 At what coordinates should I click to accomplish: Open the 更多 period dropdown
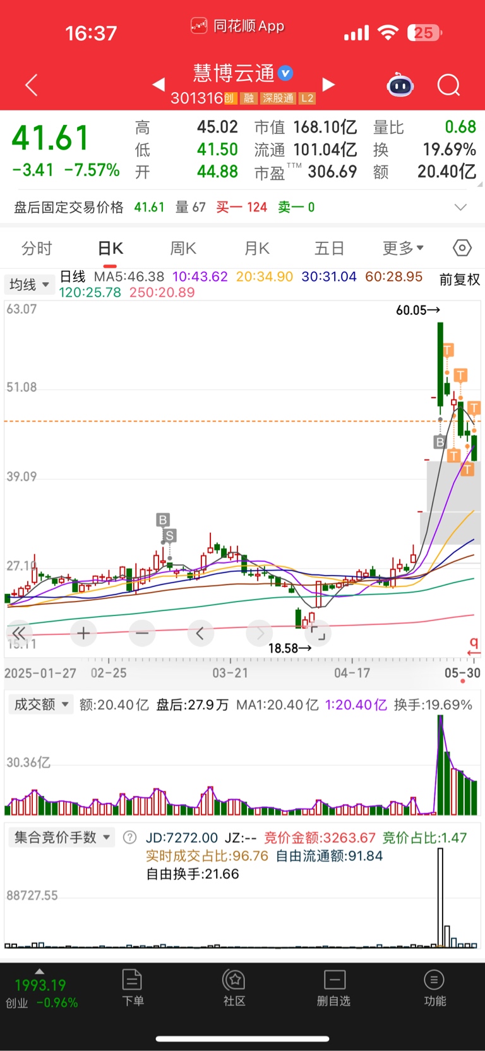(x=403, y=248)
